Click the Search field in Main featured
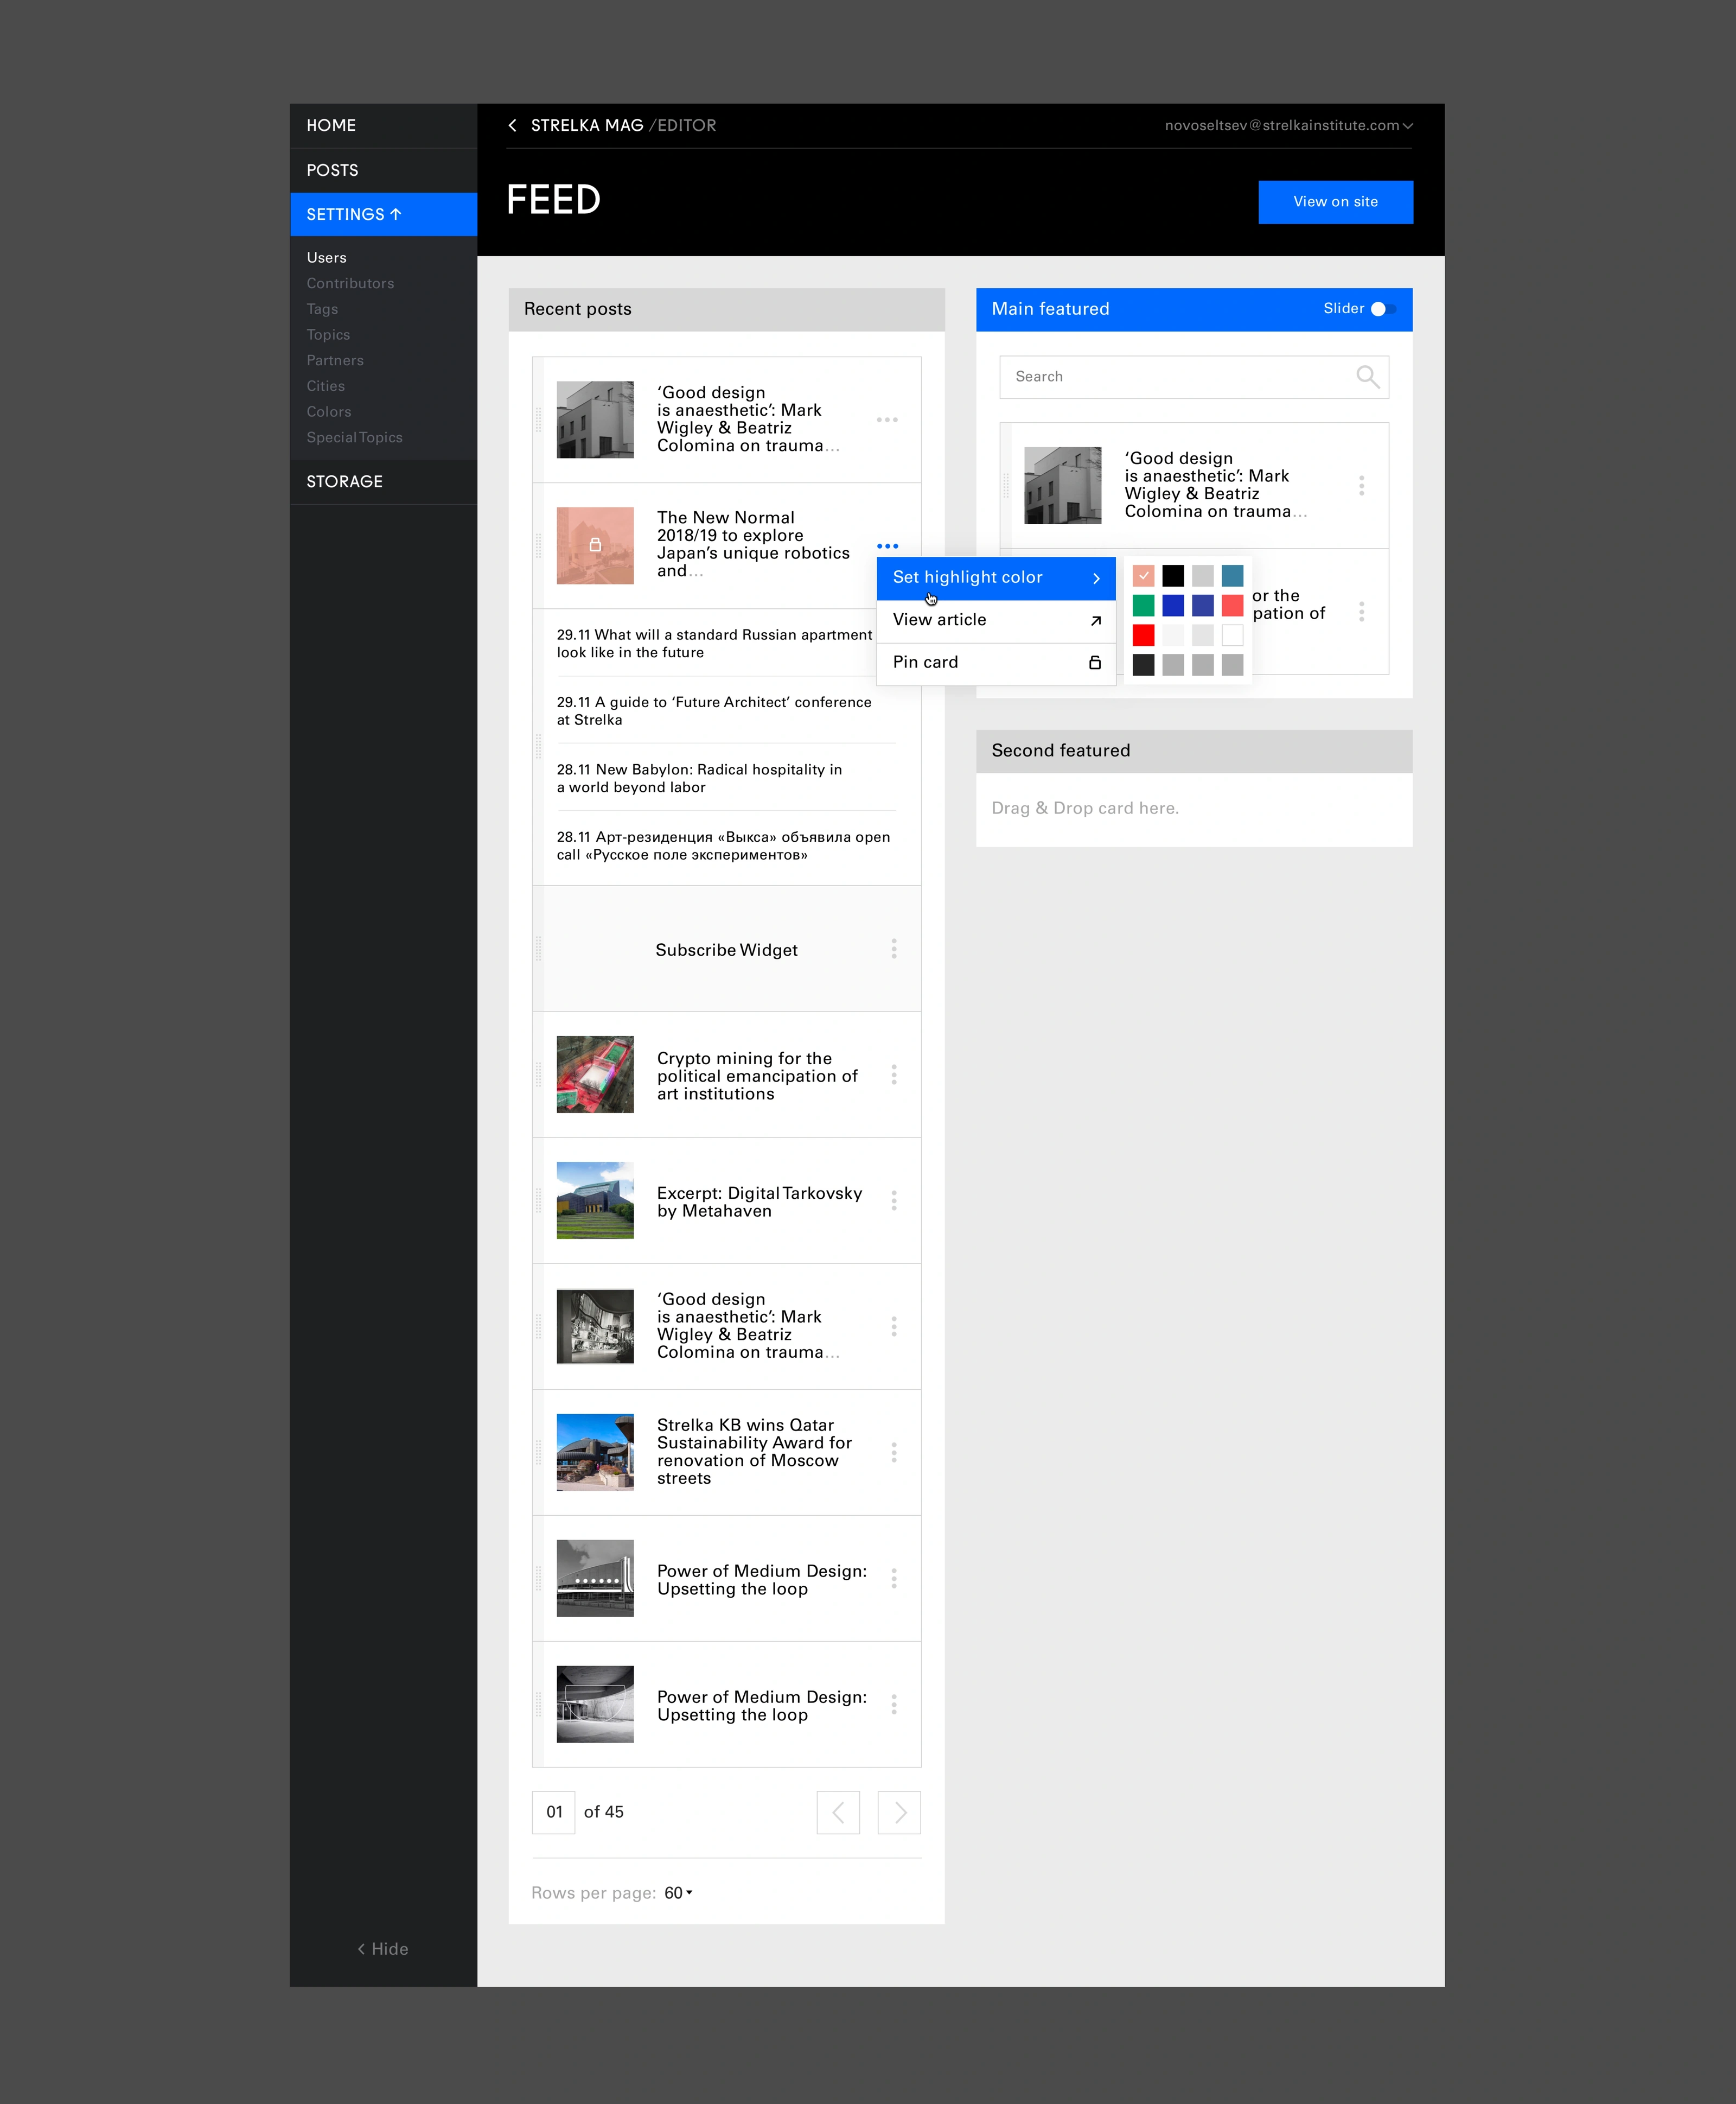This screenshot has height=2104, width=1736. coord(1194,377)
